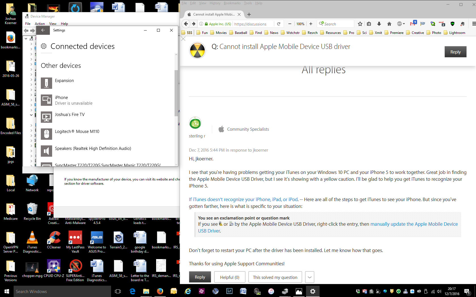Click the Reply button below sterling r's post

[200, 277]
